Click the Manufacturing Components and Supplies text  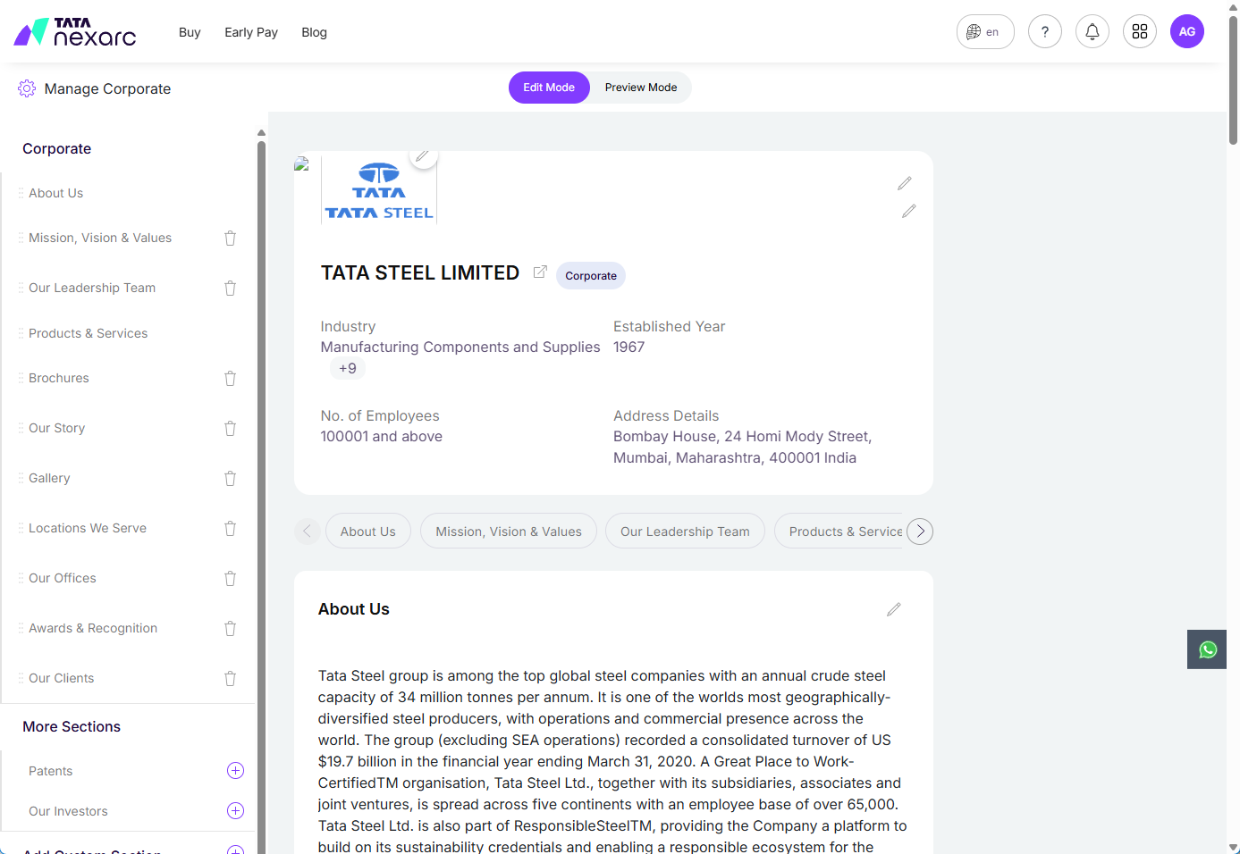[x=460, y=347]
